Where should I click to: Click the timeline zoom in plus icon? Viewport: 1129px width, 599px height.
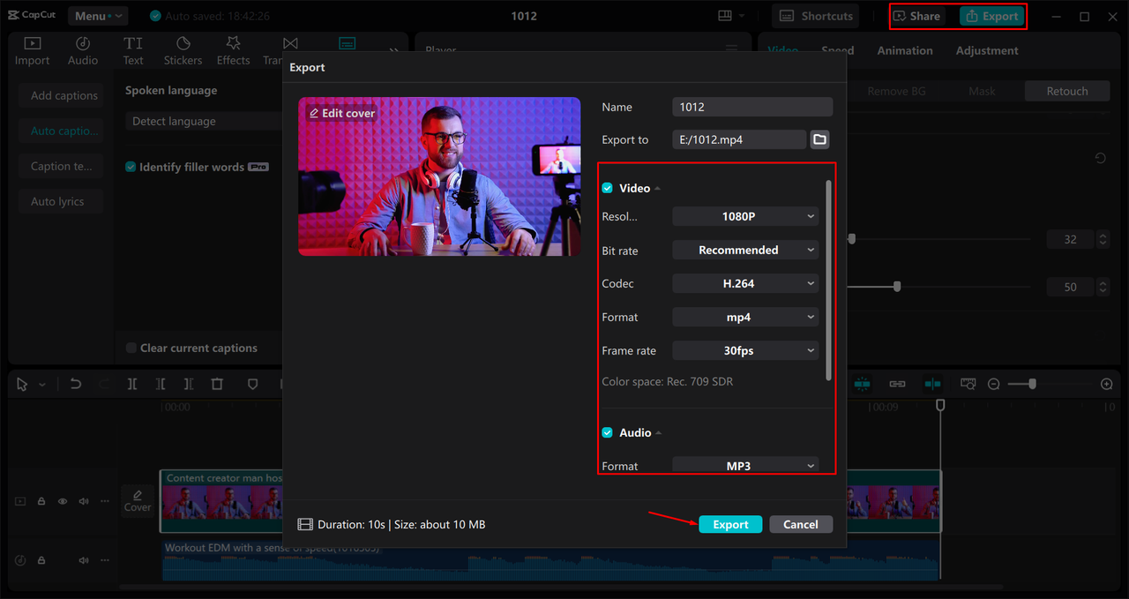(x=1107, y=384)
